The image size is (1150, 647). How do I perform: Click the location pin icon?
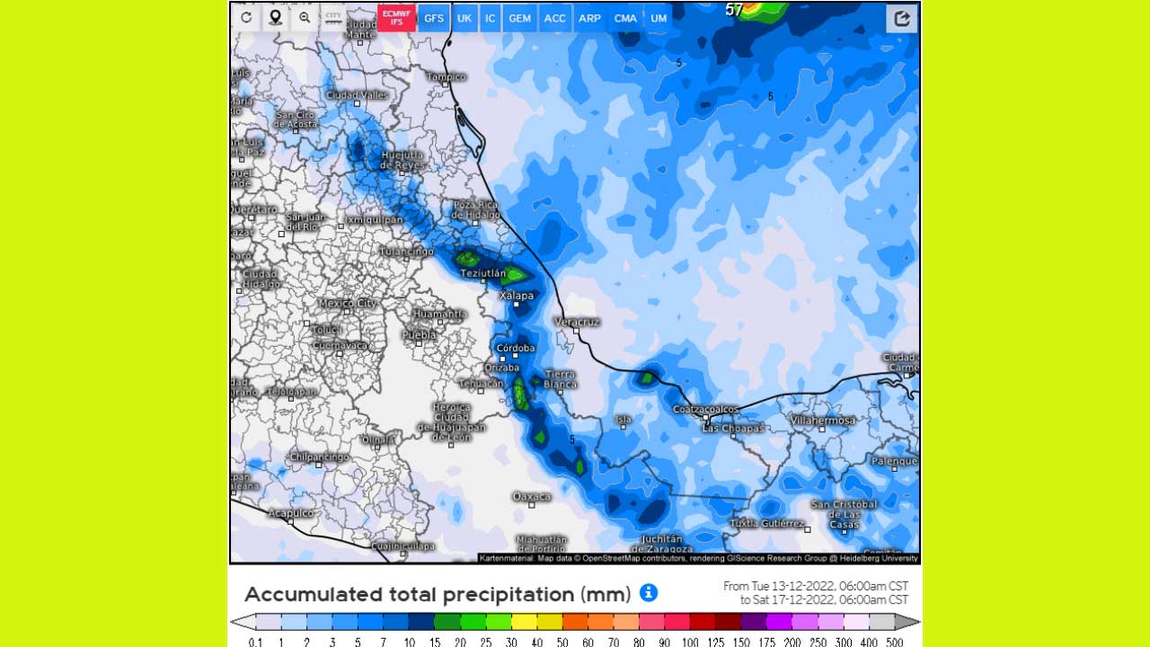[x=275, y=18]
